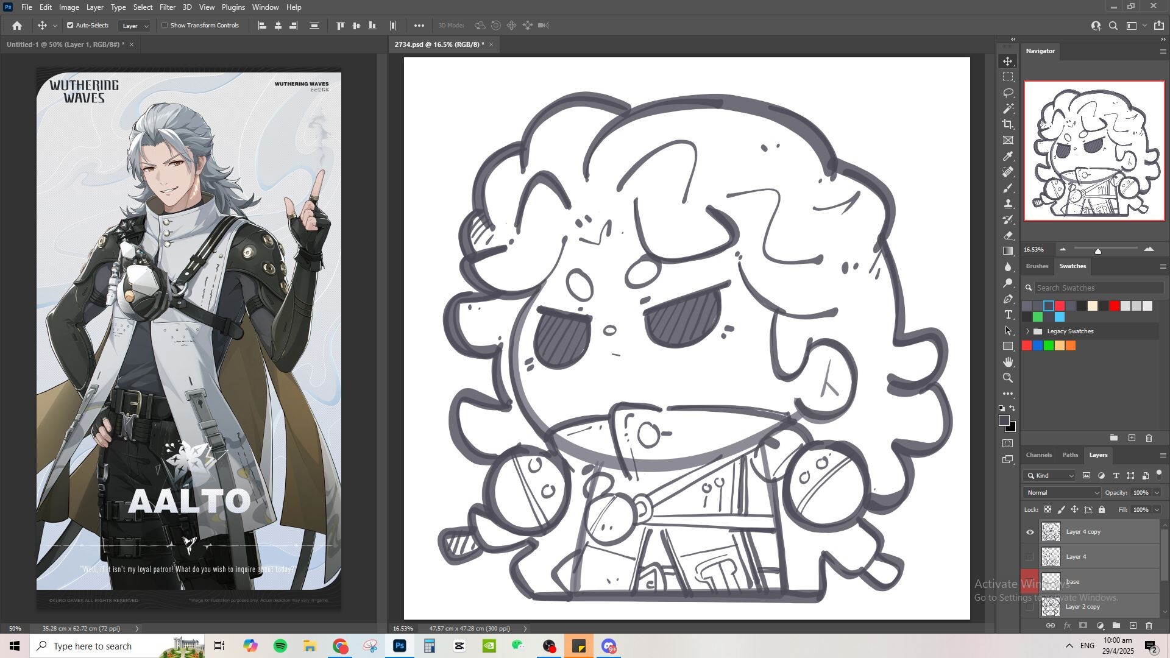1170x658 pixels.
Task: Select the Rectangular Marquee tool
Action: click(1009, 77)
